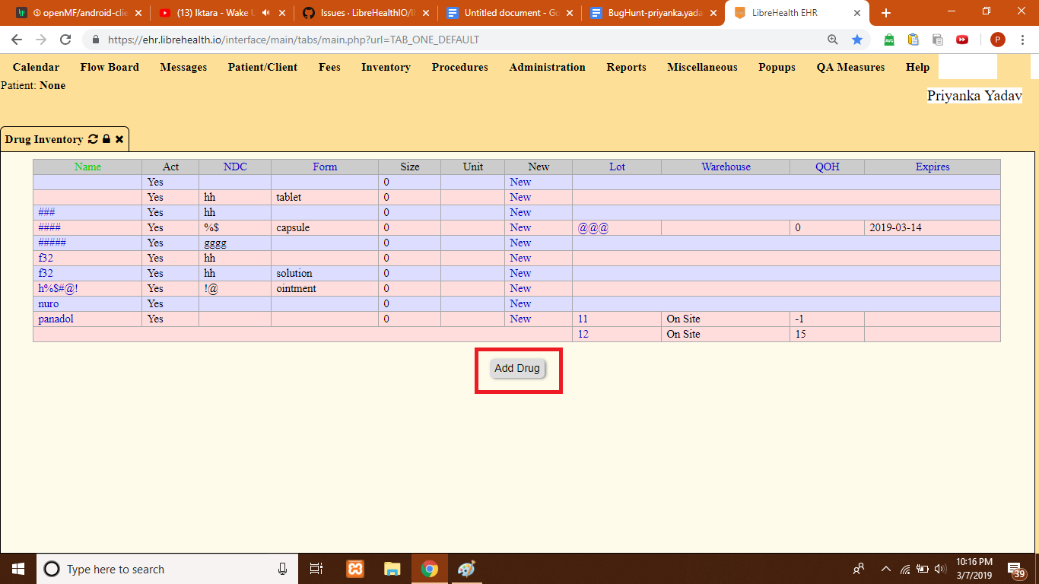Viewport: 1039px width, 584px height.
Task: Sort table by NDC column
Action: (235, 167)
